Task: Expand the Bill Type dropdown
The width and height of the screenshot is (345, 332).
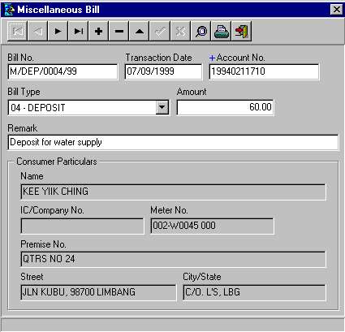Action: click(162, 107)
